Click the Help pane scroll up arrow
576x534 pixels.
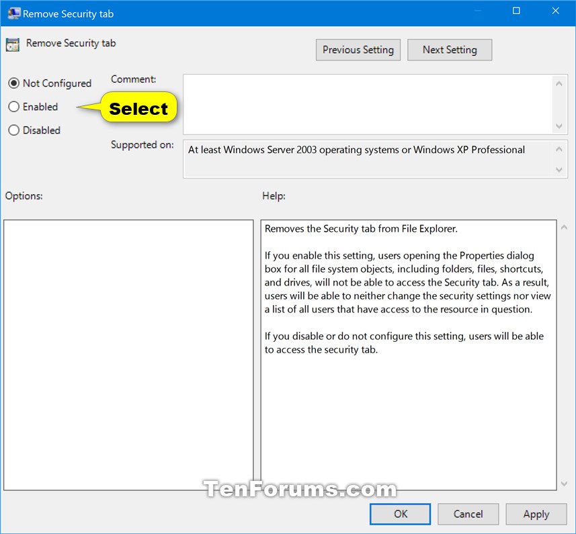click(x=565, y=228)
